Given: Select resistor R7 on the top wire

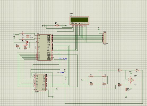Looking at the screenshot, I should pos(120,70).
